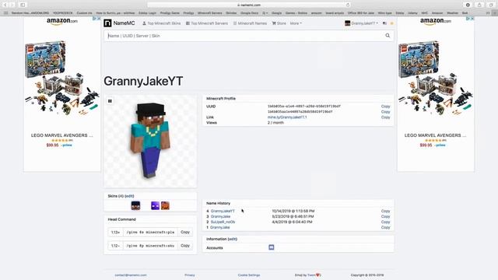Click the 3D skin render of GrannyJakeYT
The width and height of the screenshot is (498, 280).
[x=150, y=140]
